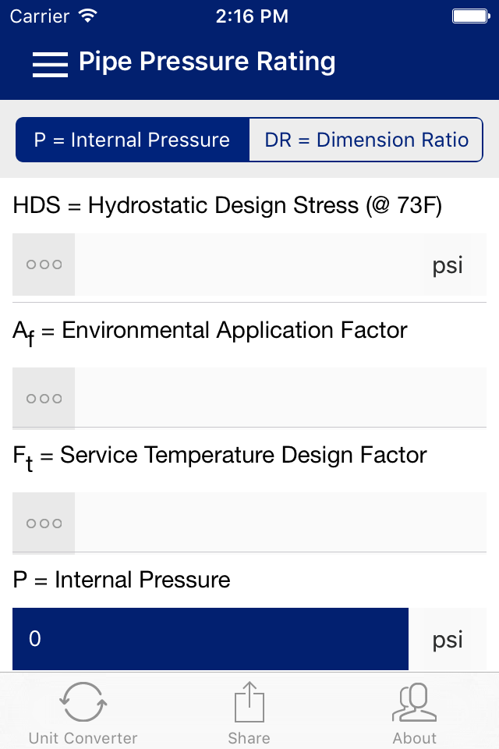The width and height of the screenshot is (499, 749).
Task: Tap the battery indicator icon
Action: [471, 16]
